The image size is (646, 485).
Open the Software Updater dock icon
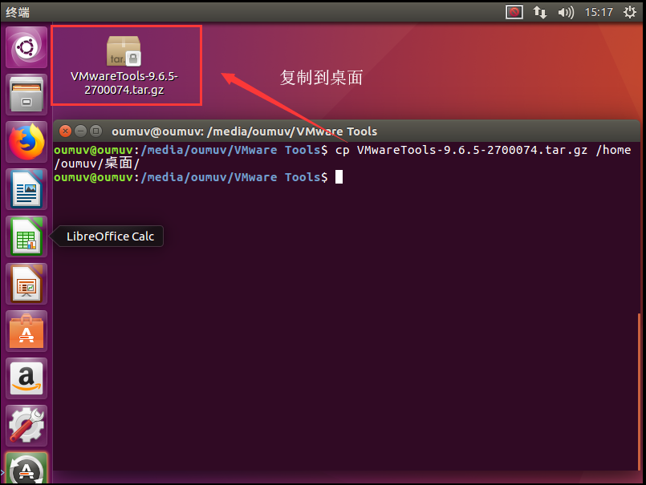click(26, 468)
